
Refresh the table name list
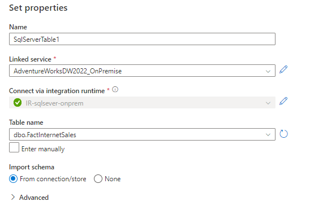283,134
